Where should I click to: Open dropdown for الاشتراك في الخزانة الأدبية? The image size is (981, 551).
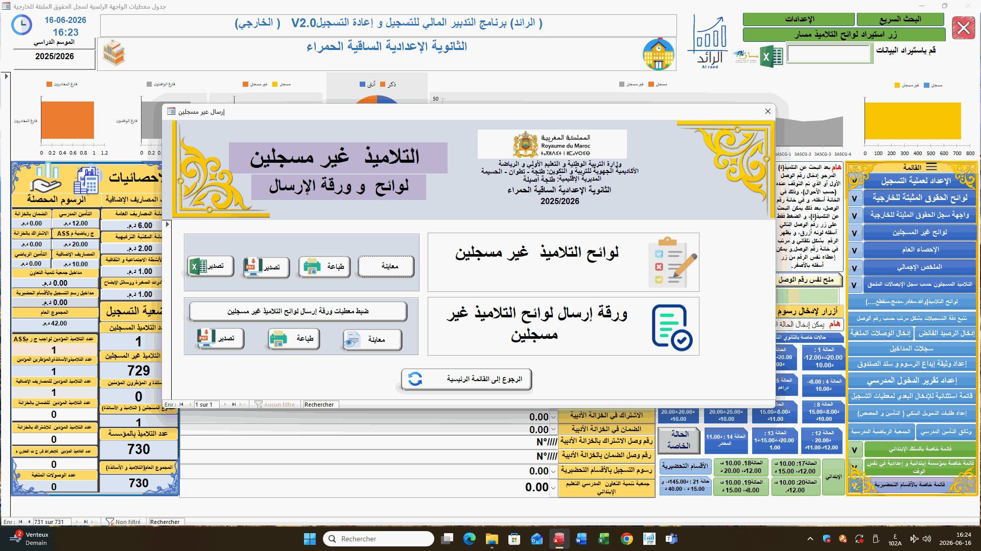click(553, 417)
